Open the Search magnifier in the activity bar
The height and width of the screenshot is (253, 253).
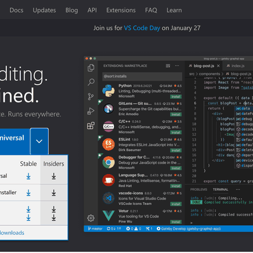point(91,82)
